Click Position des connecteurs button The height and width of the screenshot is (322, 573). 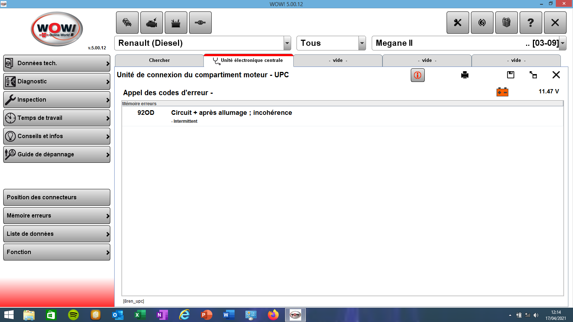57,197
